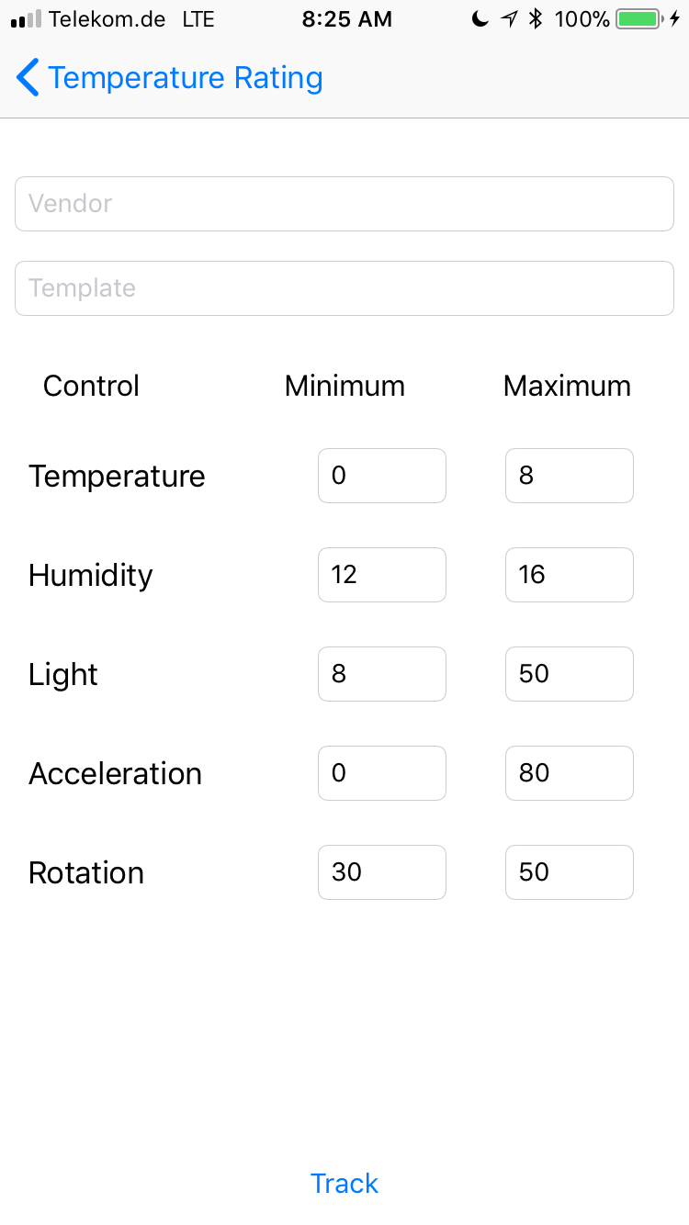
Task: Tap the Do Not Disturb moon icon
Action: coord(480,19)
